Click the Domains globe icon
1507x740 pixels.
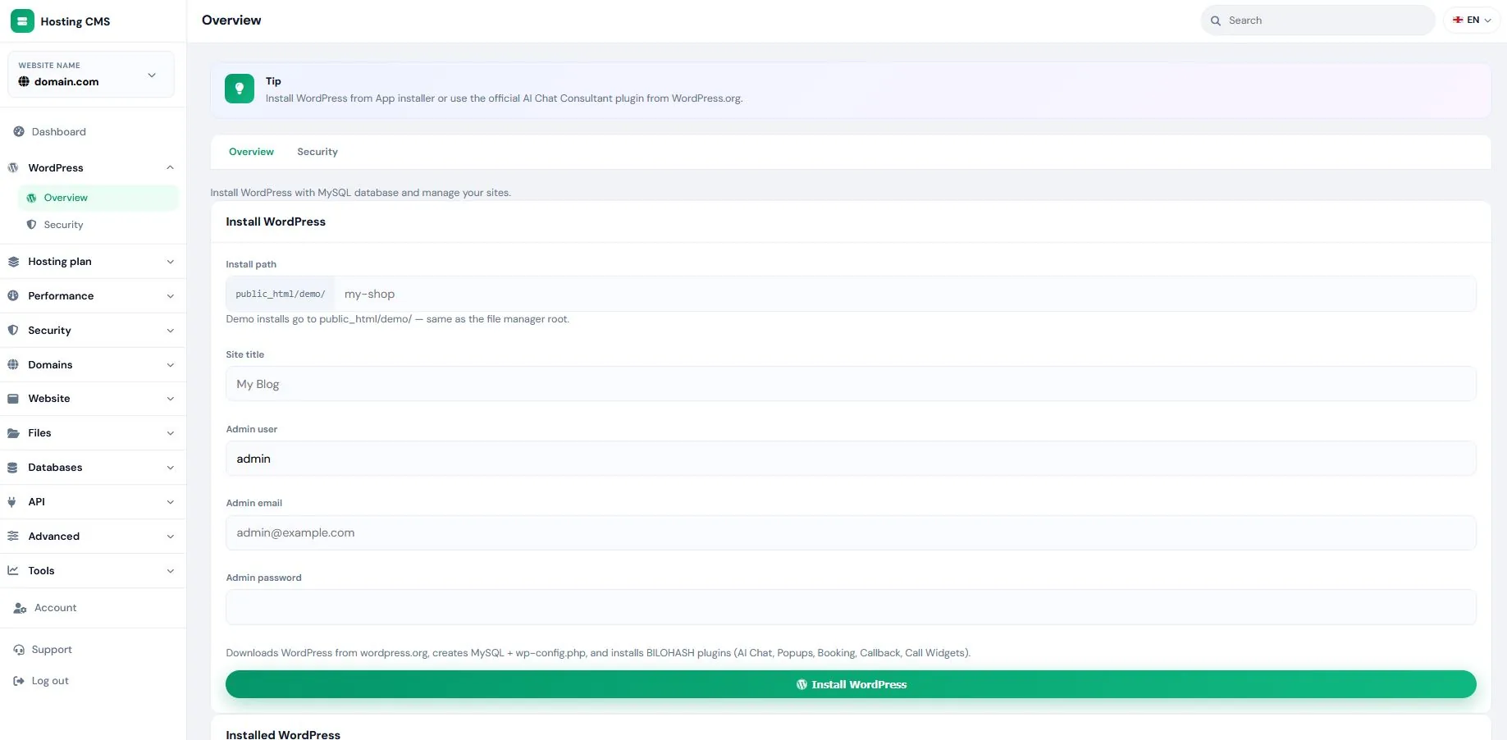pyautogui.click(x=13, y=365)
